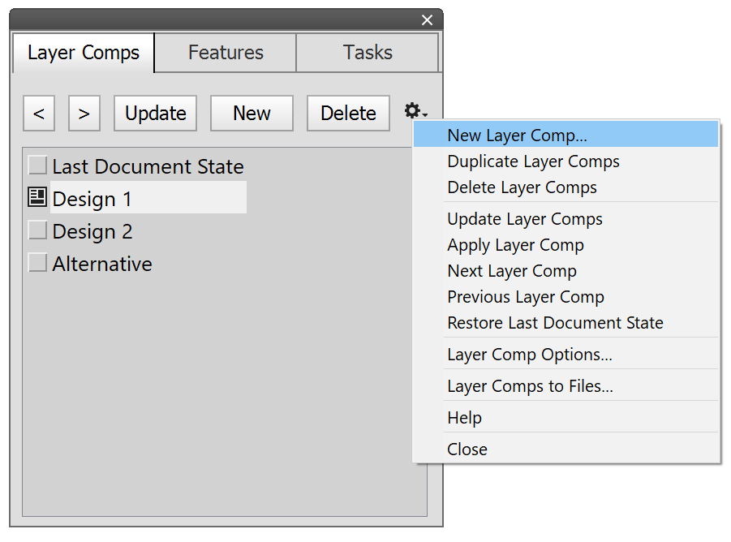Select the Layer Comps tab

coord(84,54)
